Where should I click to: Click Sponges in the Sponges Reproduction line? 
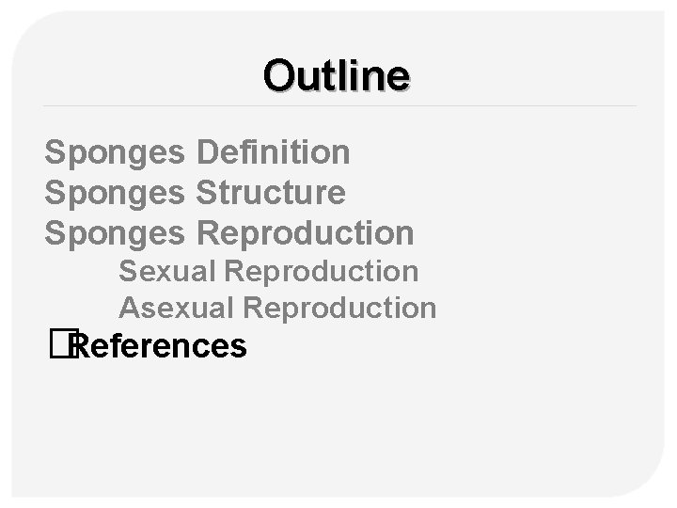click(x=116, y=231)
